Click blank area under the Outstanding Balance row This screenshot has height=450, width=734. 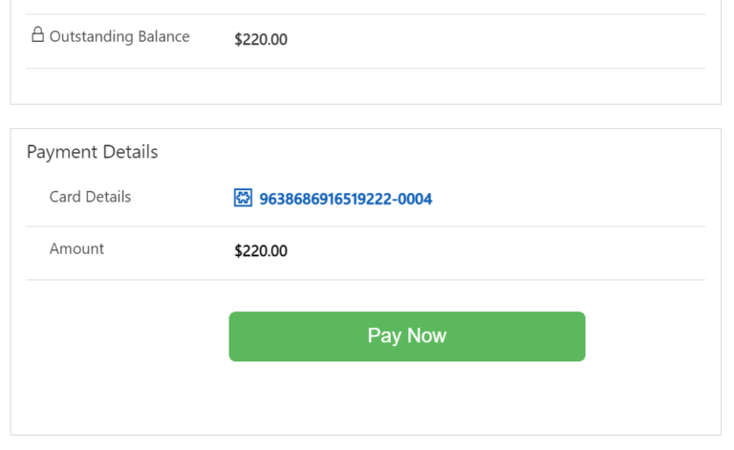tap(363, 86)
